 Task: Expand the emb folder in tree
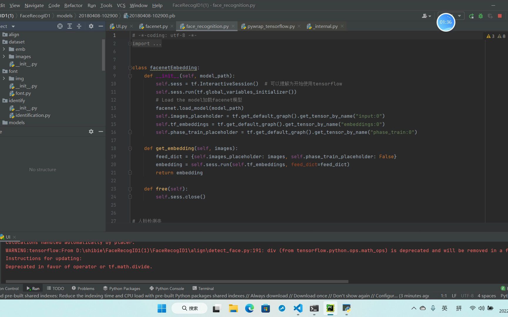tap(4, 49)
